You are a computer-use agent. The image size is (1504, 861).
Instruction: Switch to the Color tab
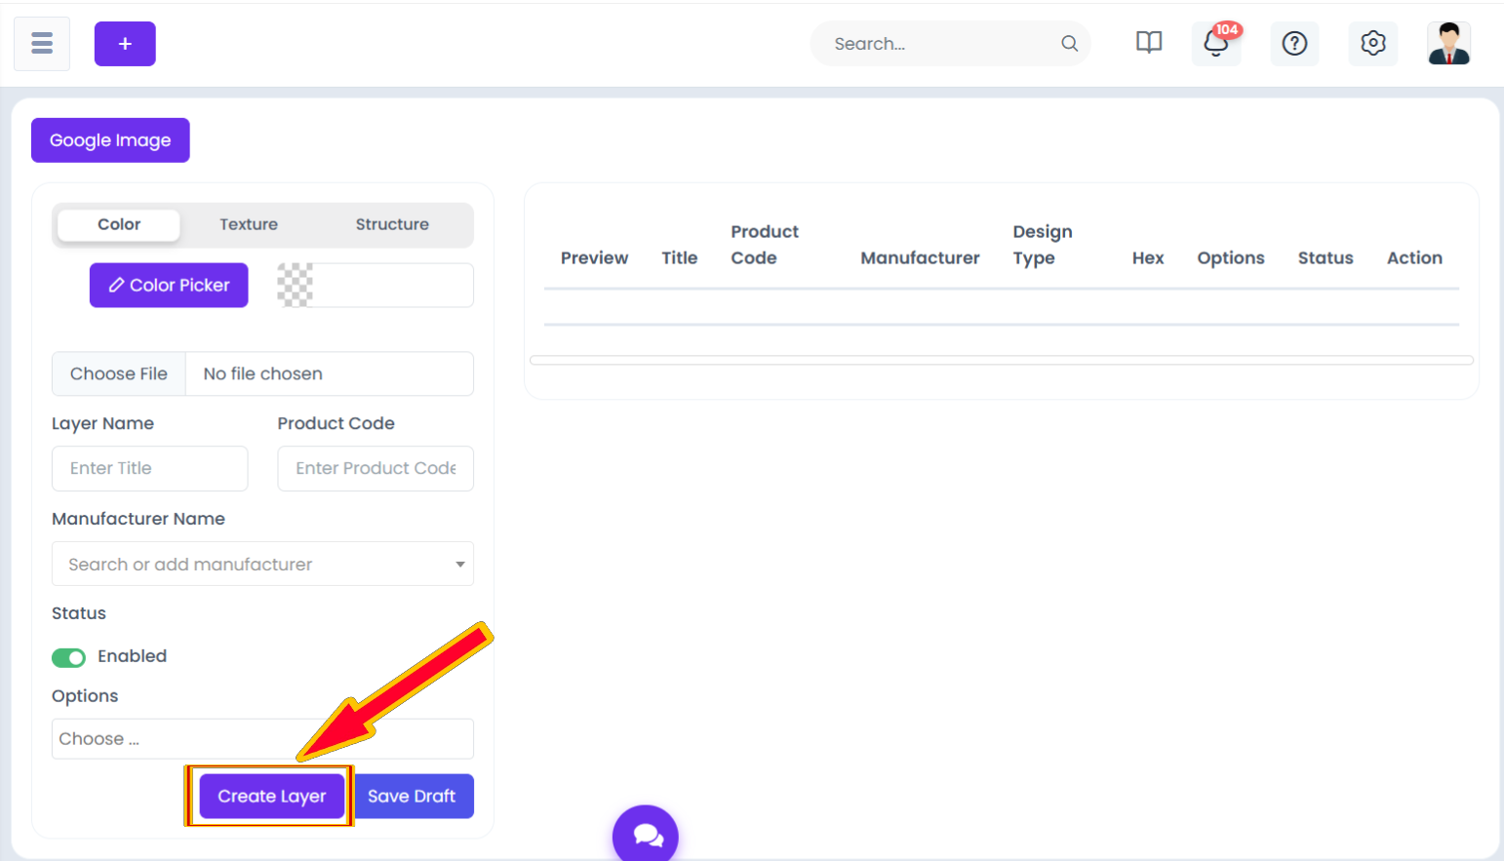click(x=119, y=224)
